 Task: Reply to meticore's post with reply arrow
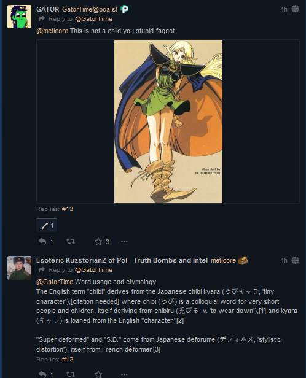(x=42, y=374)
